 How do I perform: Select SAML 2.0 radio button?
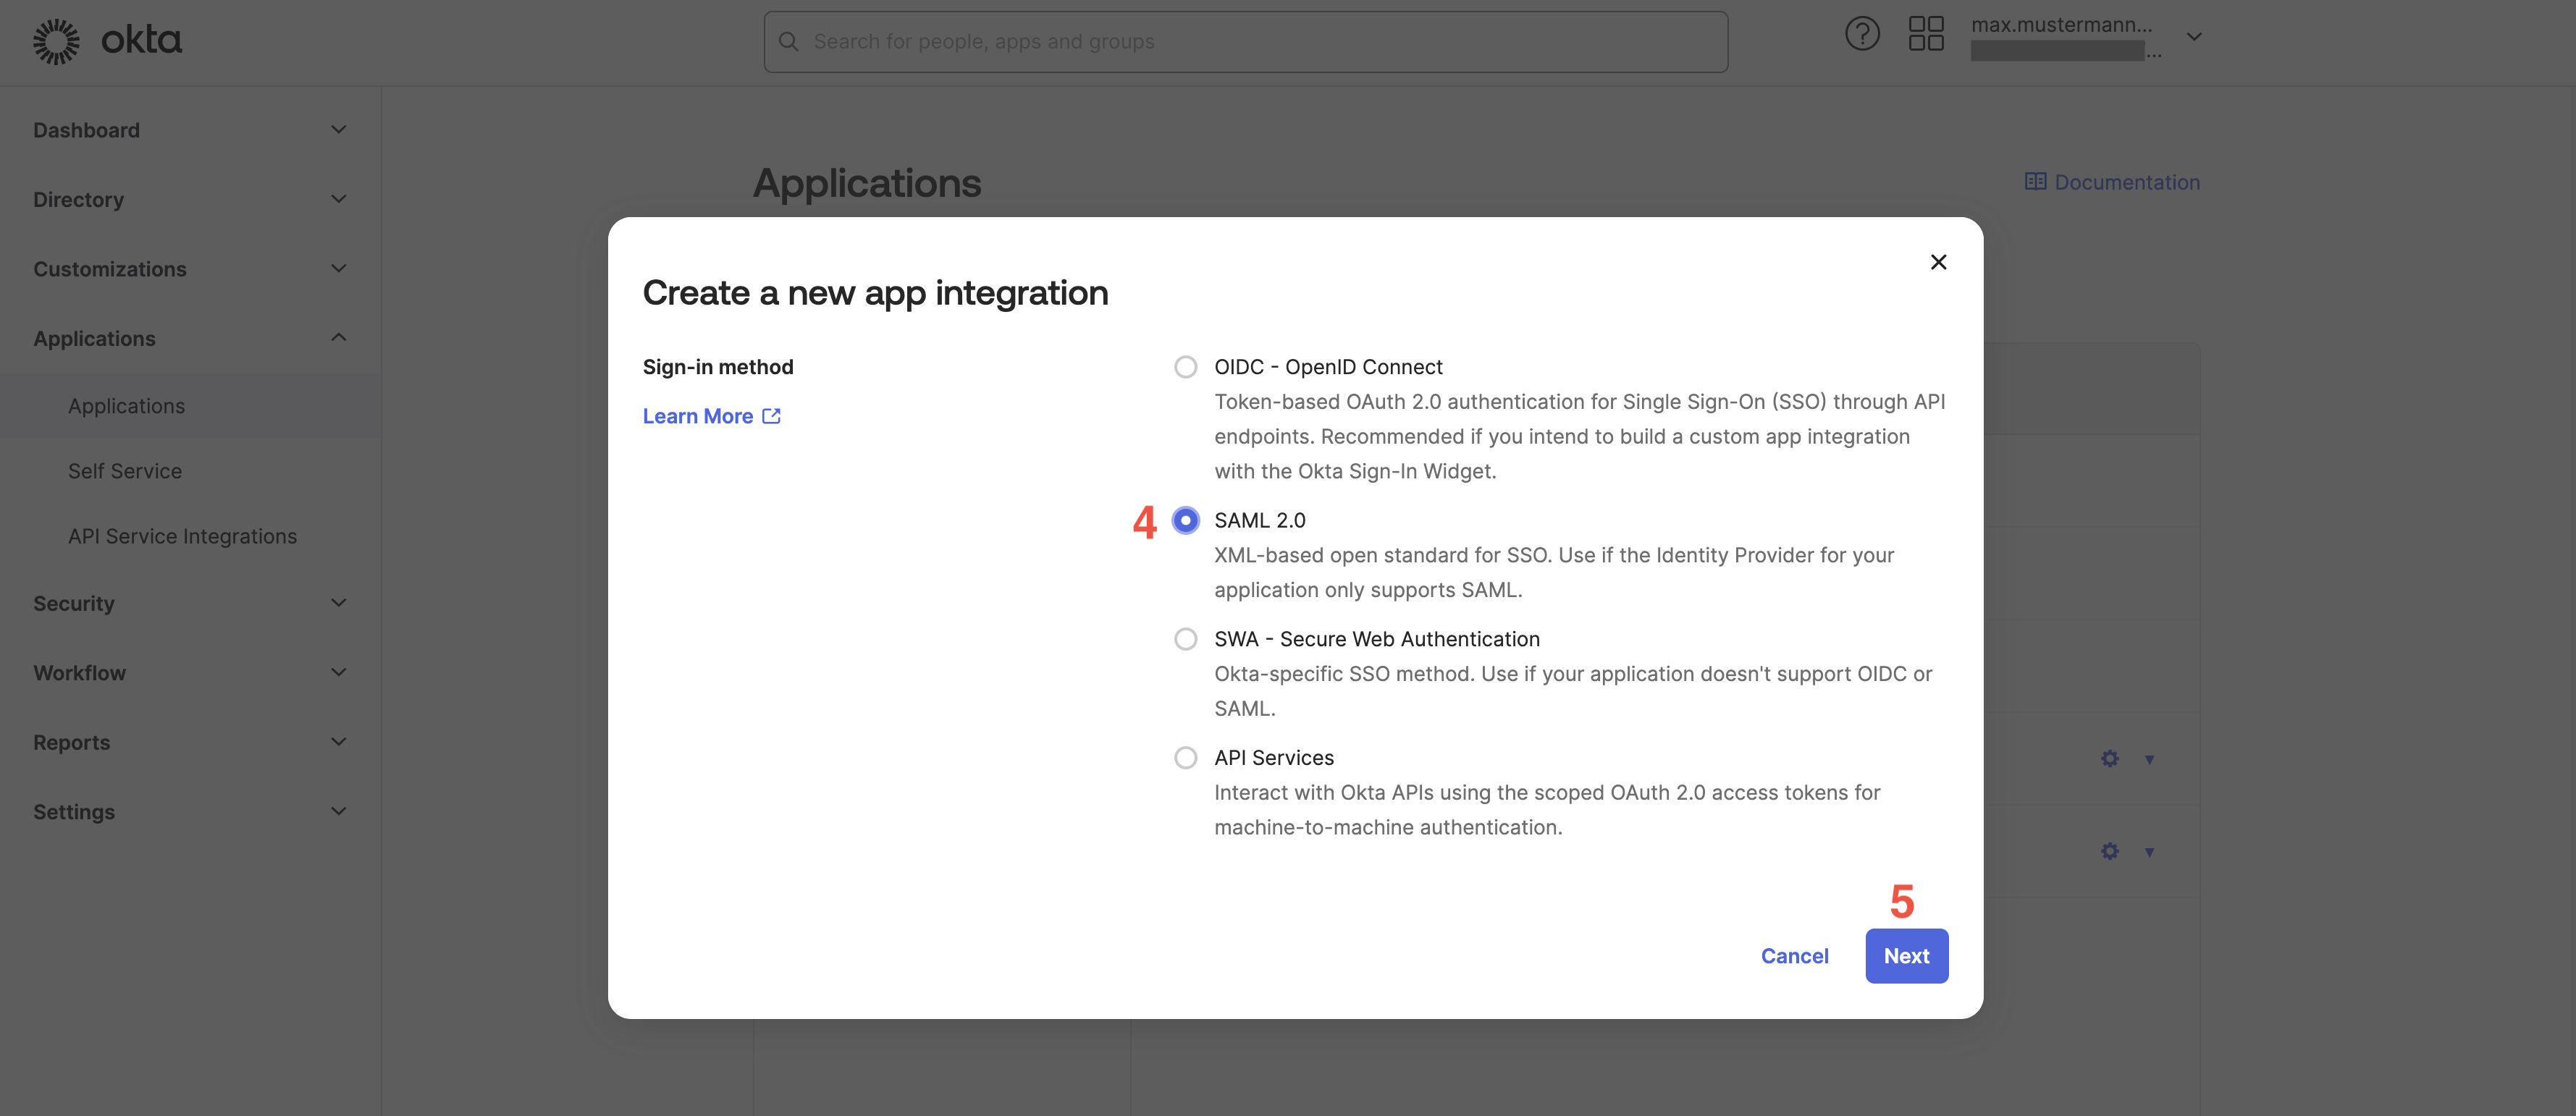1185,520
